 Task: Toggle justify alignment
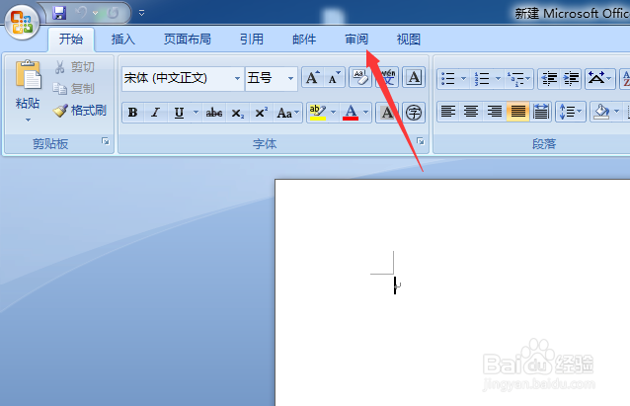click(x=517, y=112)
